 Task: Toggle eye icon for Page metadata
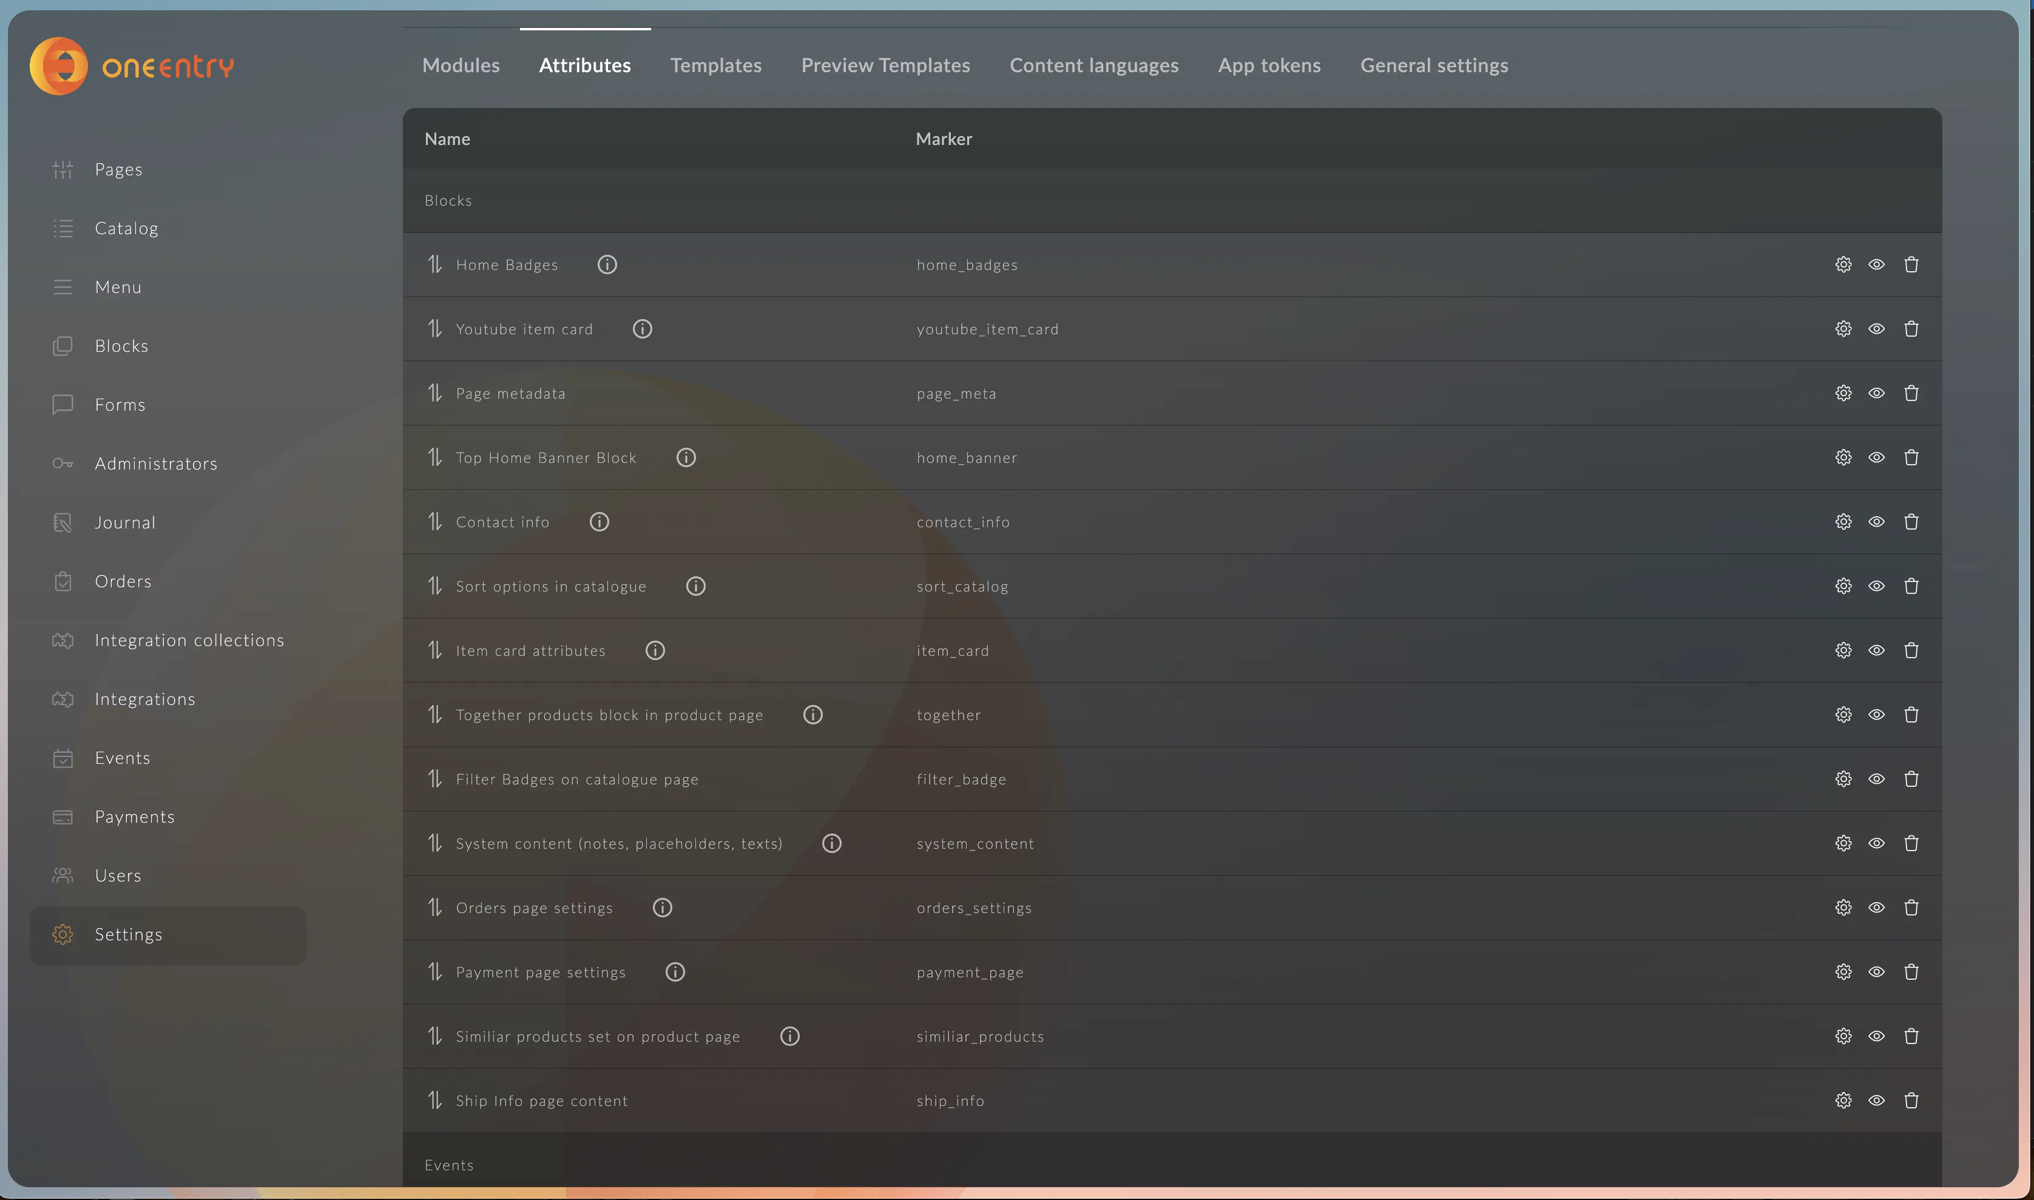coord(1876,393)
